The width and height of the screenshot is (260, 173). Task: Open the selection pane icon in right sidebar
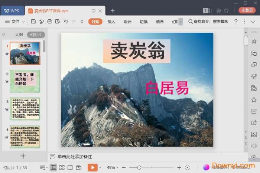254,53
